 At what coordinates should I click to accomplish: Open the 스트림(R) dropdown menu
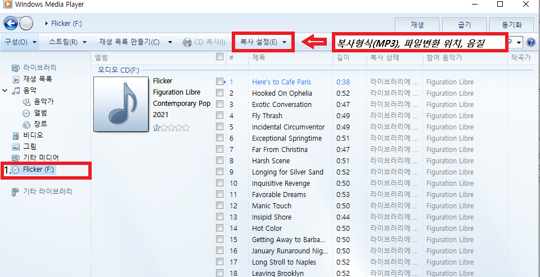pos(67,42)
